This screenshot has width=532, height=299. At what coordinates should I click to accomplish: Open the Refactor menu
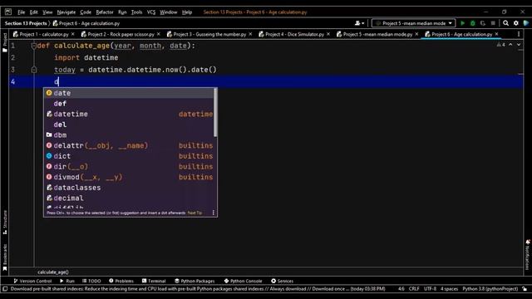(x=105, y=12)
